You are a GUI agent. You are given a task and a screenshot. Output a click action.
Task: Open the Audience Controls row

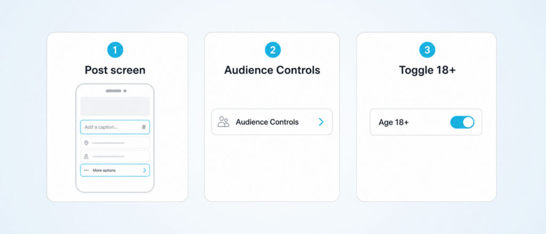tap(272, 122)
